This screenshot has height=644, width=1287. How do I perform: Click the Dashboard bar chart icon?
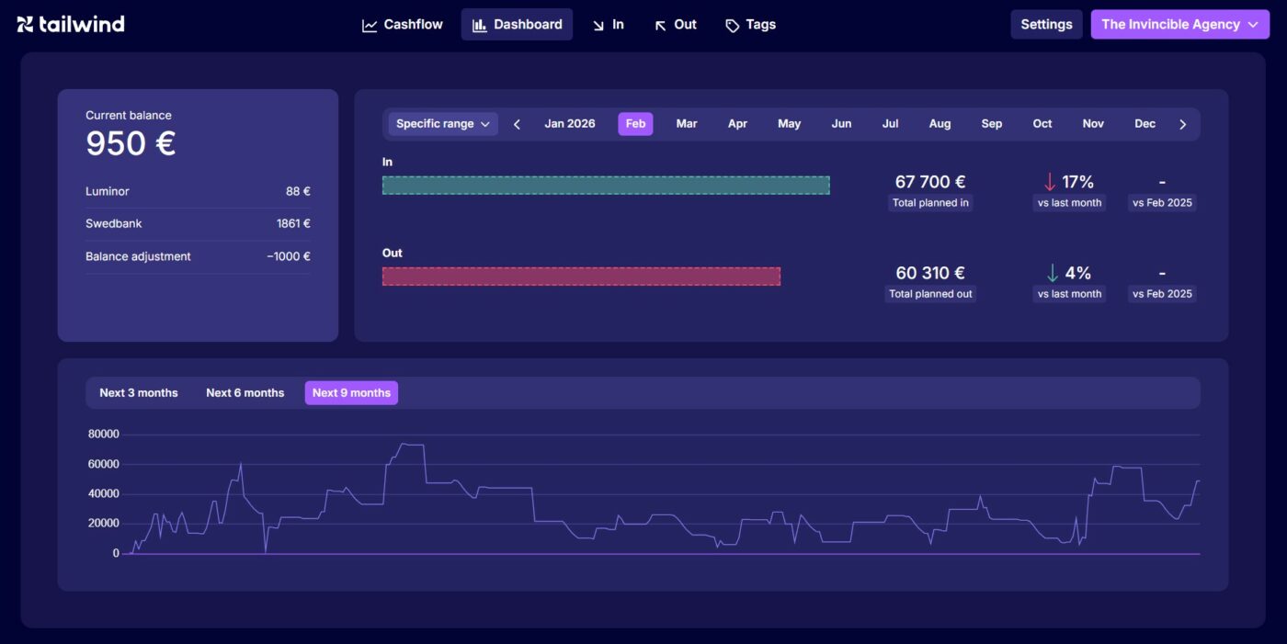pyautogui.click(x=479, y=26)
